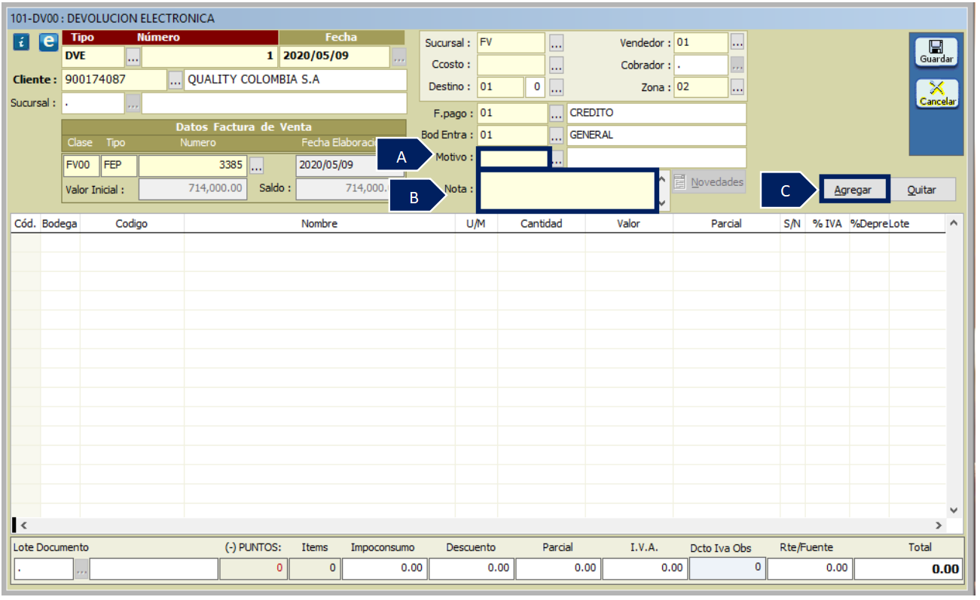
Task: Open lookup beside Cobrador field
Action: pyautogui.click(x=737, y=65)
